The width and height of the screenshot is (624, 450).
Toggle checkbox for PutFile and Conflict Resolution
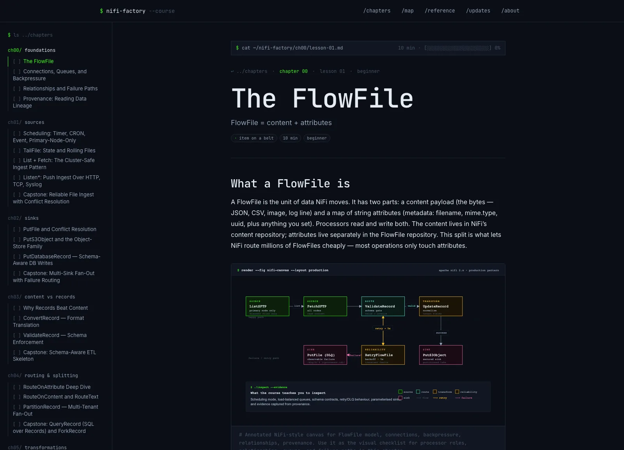17,229
